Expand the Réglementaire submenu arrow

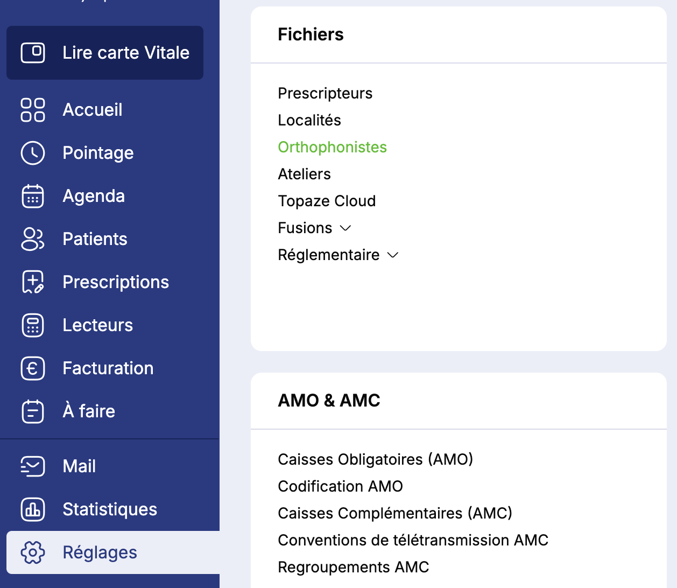click(x=393, y=255)
